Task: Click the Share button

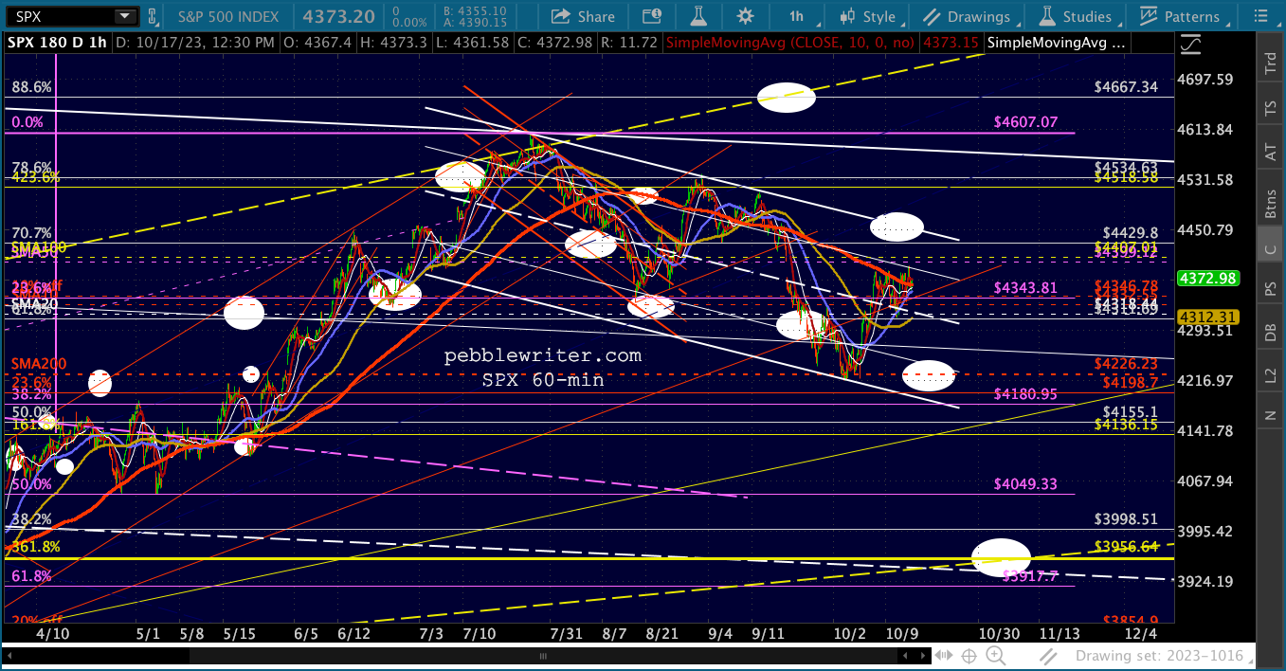Action: tap(583, 16)
